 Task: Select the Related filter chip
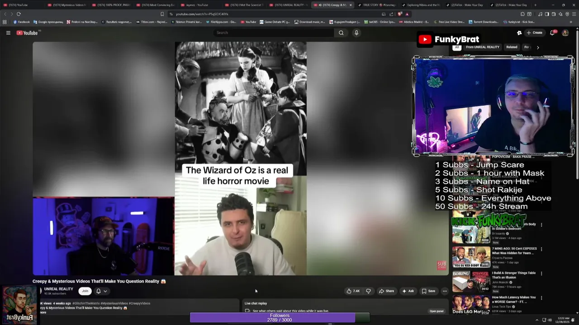coord(512,47)
